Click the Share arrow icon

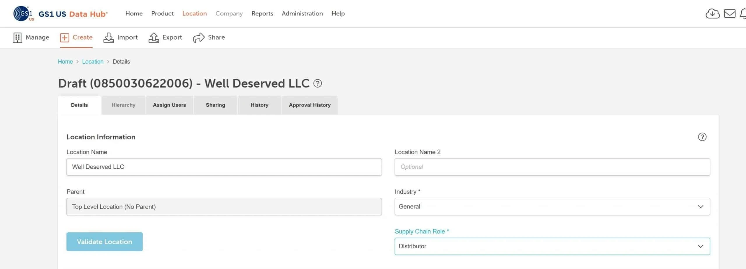coord(199,38)
